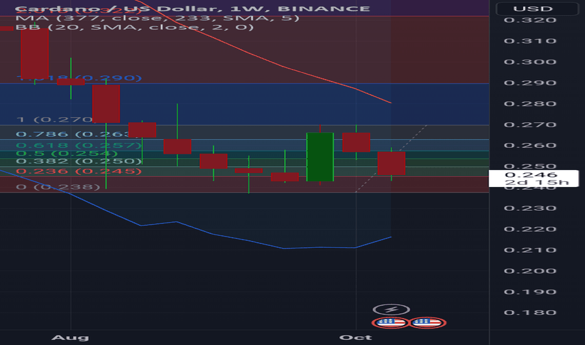This screenshot has height=345, width=585.
Task: Click the Oct label on time axis
Action: pyautogui.click(x=355, y=337)
